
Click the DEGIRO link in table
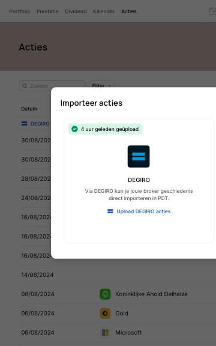40,124
